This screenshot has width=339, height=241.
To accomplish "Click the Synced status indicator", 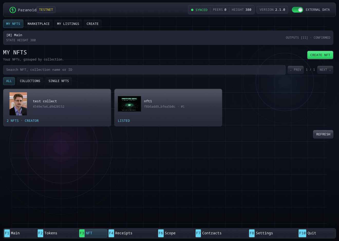I will pos(199,10).
